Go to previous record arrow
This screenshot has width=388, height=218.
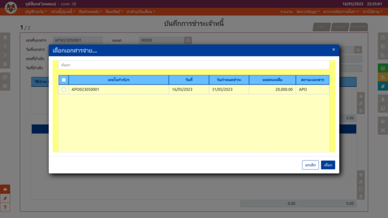5,46
